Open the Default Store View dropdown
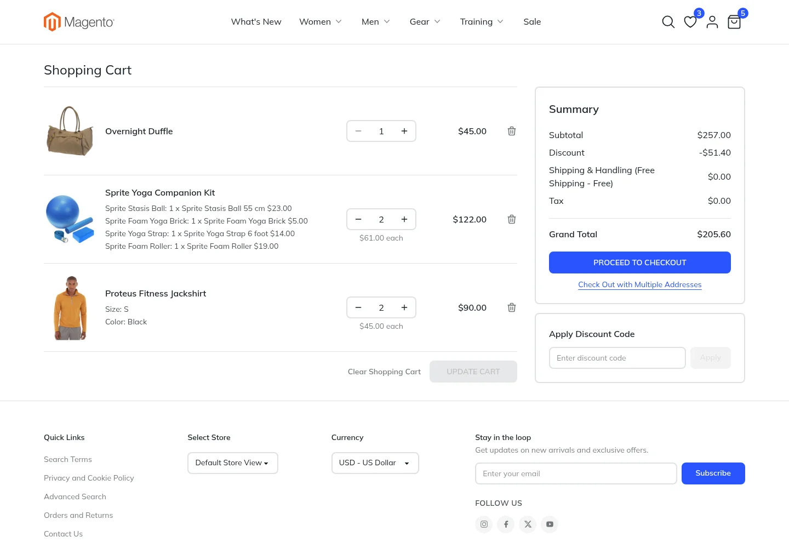Screen dimensions: 789x548 233,463
